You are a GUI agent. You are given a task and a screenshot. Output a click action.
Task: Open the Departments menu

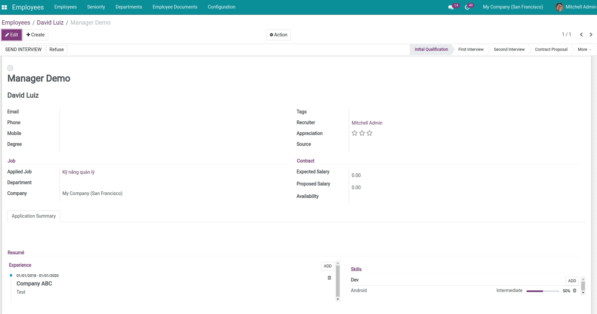tap(129, 7)
